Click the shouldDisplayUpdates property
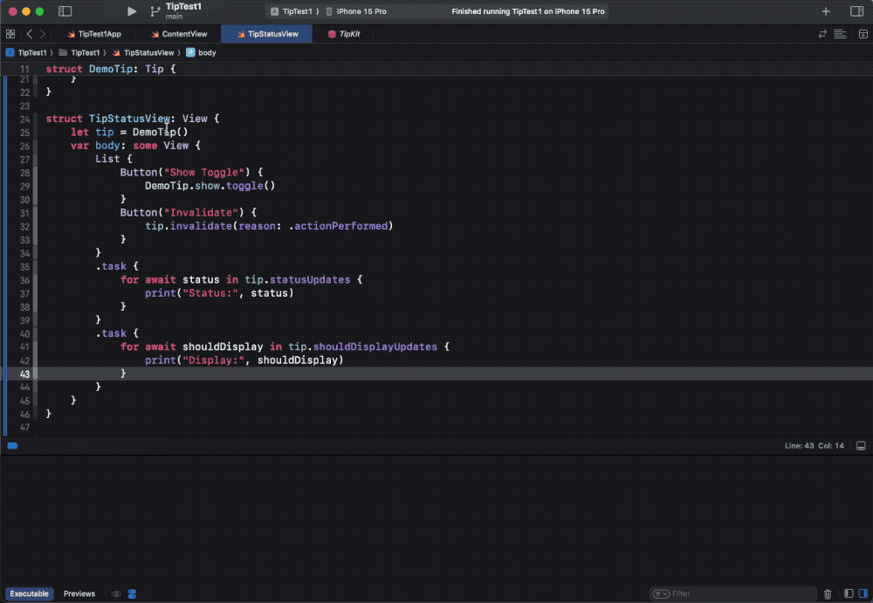The image size is (873, 603). coord(375,347)
